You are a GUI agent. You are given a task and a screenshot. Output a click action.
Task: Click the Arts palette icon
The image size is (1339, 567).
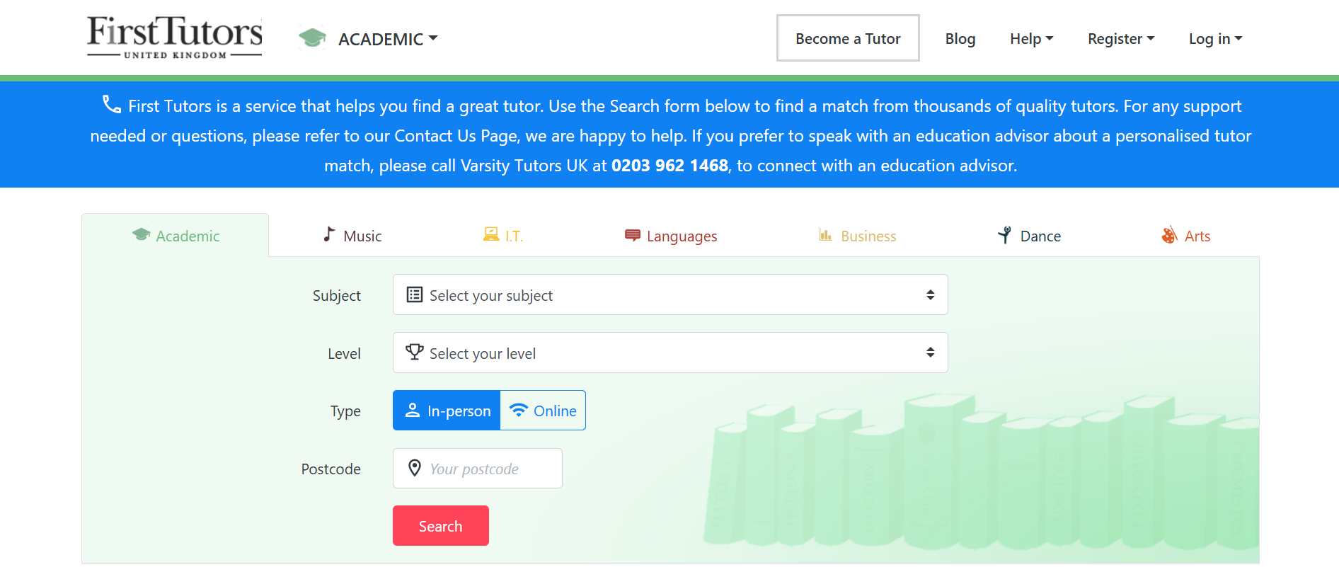point(1169,235)
